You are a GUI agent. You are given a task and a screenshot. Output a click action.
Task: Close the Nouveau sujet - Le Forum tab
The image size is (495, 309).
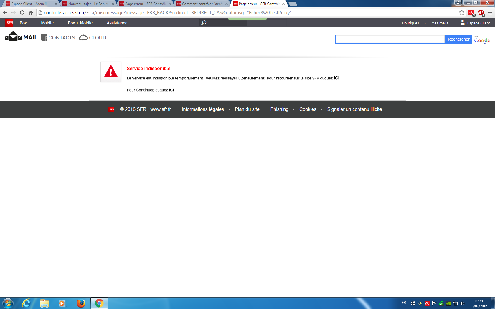(113, 4)
